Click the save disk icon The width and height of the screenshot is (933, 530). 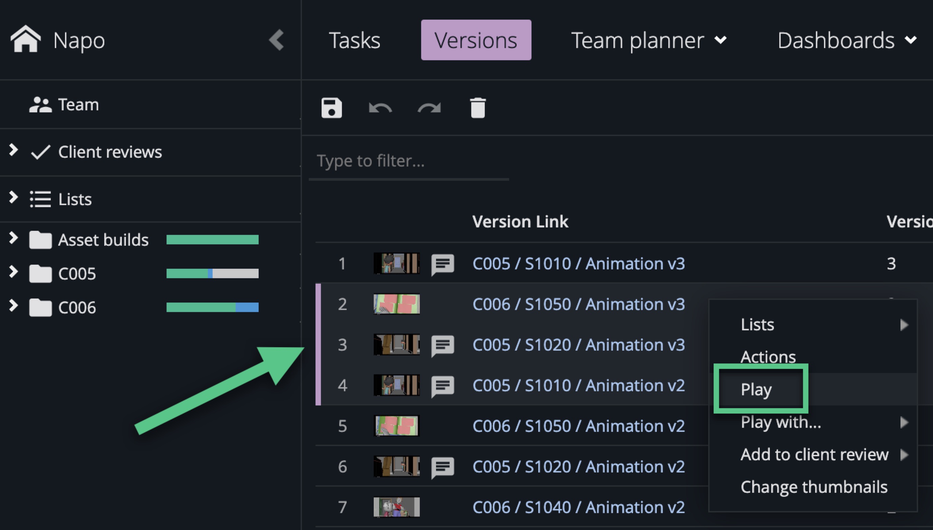click(x=331, y=108)
